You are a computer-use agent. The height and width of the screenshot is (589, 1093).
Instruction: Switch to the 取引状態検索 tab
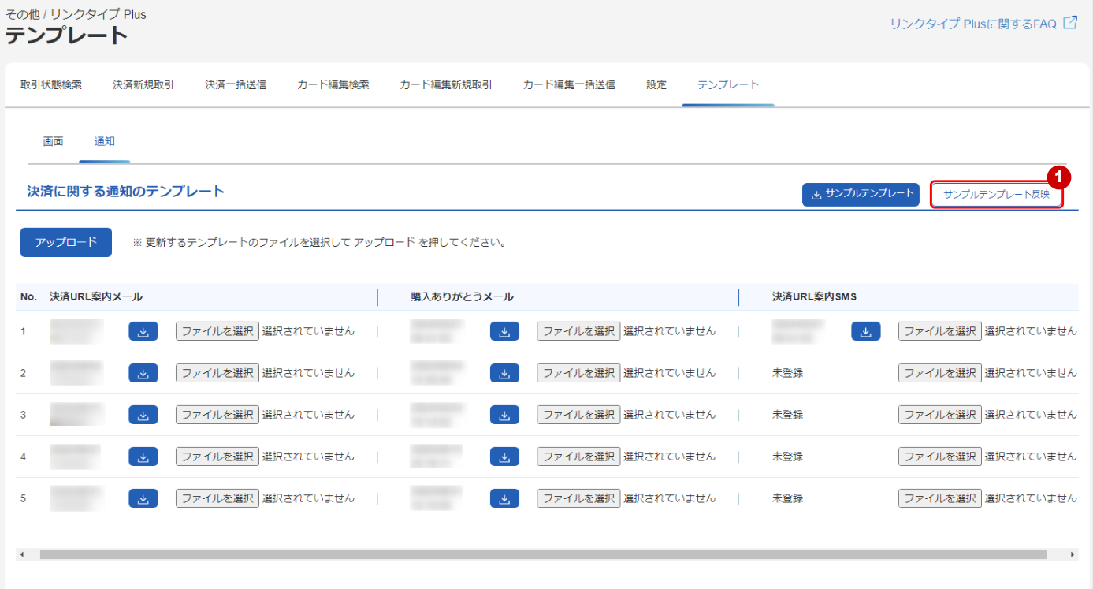click(51, 84)
